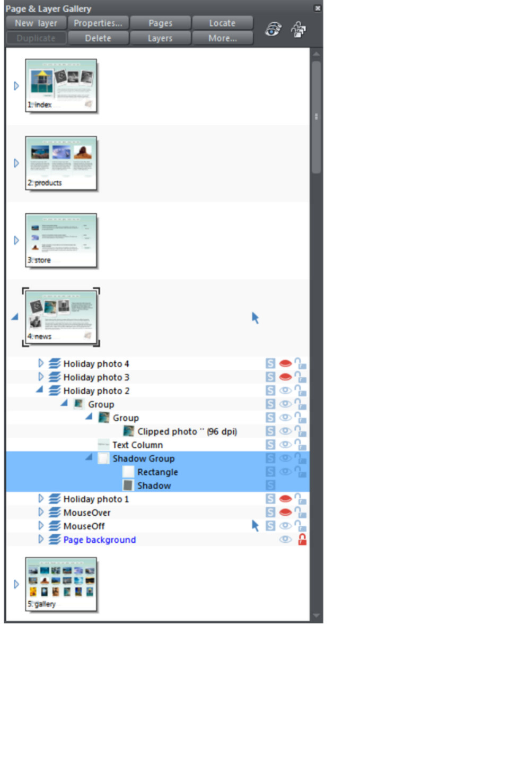Open the More... menu
The height and width of the screenshot is (773, 510).
(x=223, y=38)
